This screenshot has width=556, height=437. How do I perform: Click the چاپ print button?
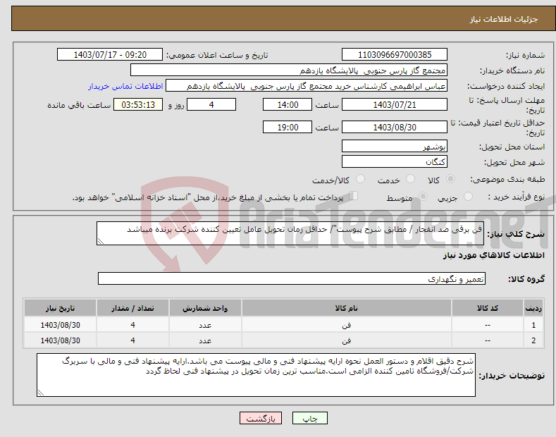tap(309, 418)
